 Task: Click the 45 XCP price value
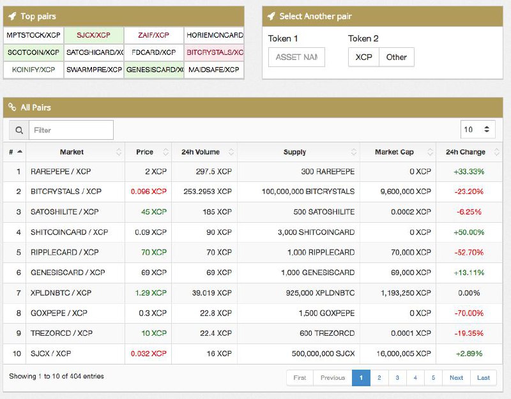154,212
